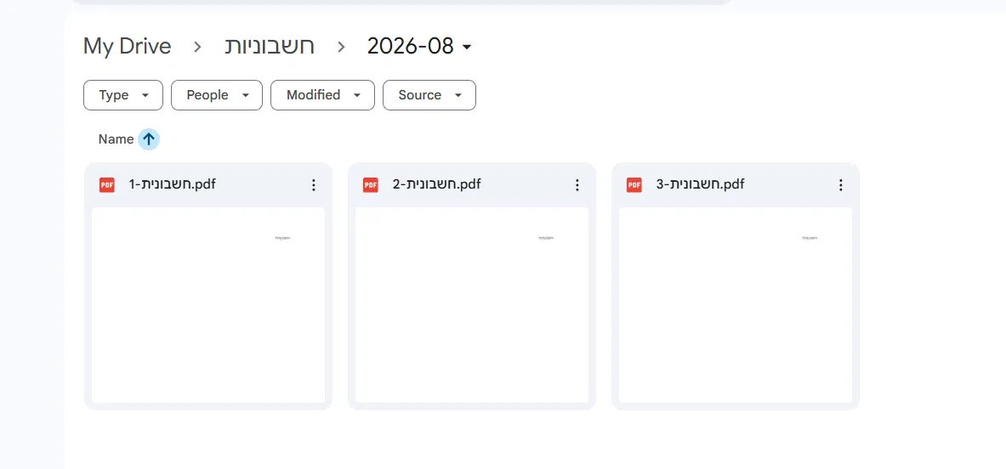Click the PDF icon of חשבונית-2.pdf
The width and height of the screenshot is (1006, 469).
(x=371, y=185)
